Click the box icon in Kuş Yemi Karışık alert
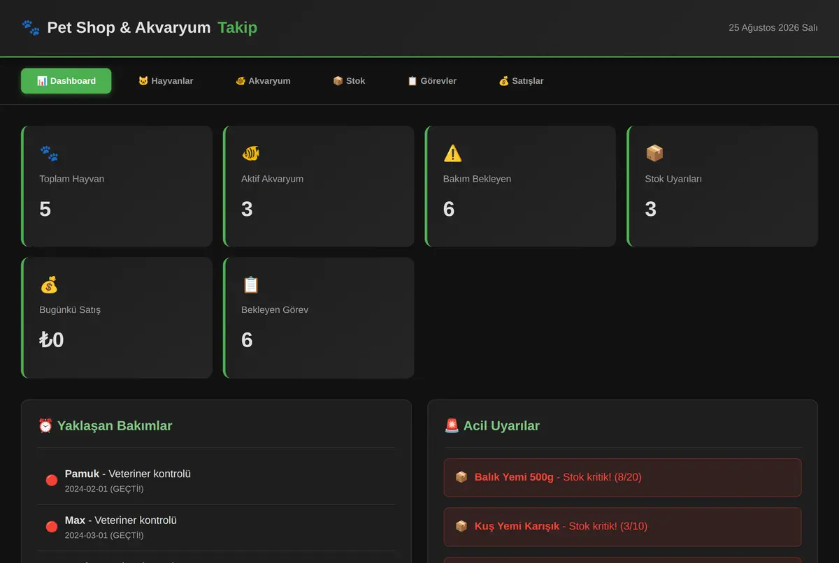 461,526
